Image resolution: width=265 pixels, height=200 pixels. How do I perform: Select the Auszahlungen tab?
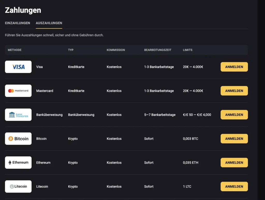pos(49,23)
